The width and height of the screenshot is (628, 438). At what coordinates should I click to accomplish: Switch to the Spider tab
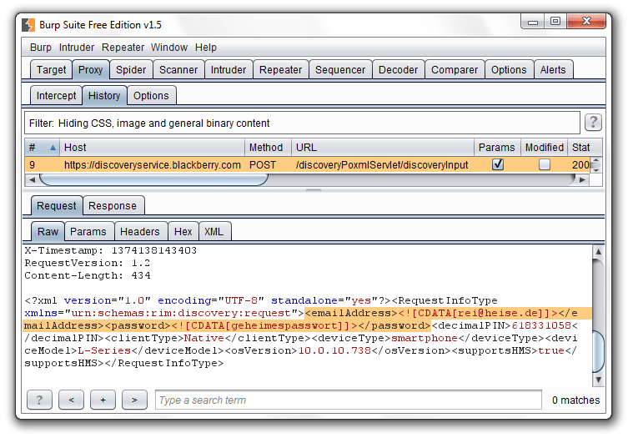pos(131,70)
